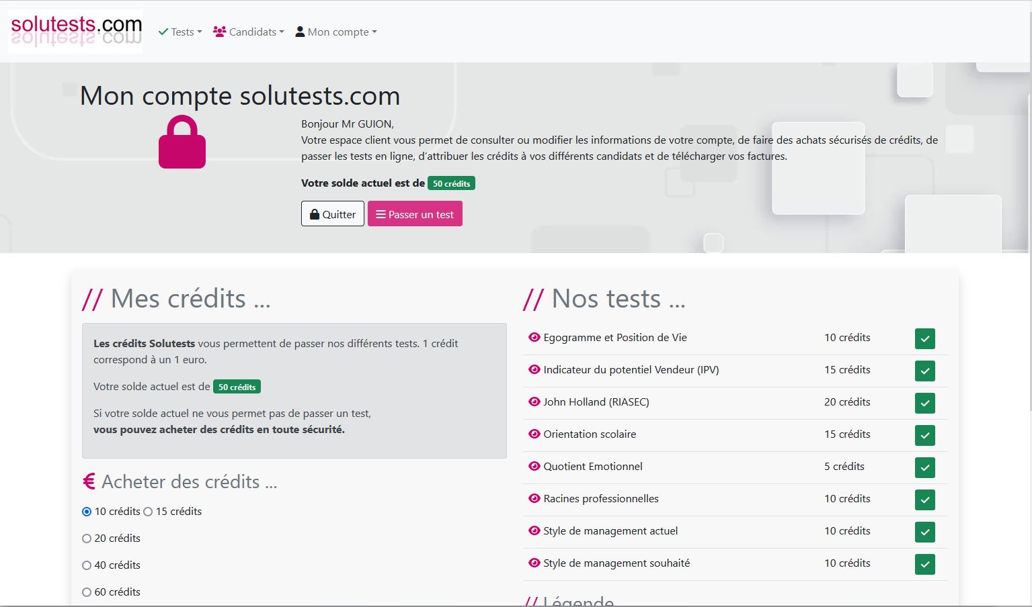Open the Orientation scolaire test
The width and height of the screenshot is (1032, 607).
(x=590, y=434)
